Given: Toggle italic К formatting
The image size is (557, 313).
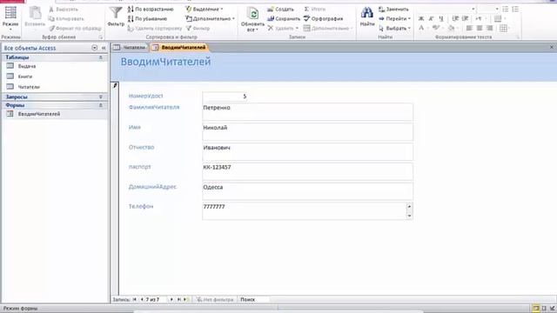Looking at the screenshot, I should (431, 18).
